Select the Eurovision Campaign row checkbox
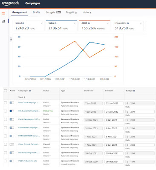 click(x=6, y=127)
